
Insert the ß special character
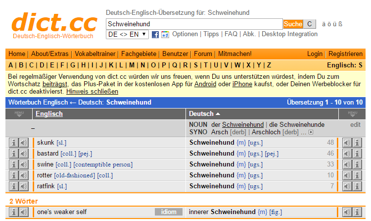click(340, 24)
